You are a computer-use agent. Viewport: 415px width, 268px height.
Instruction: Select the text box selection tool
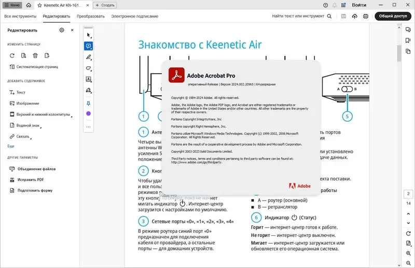88,79
